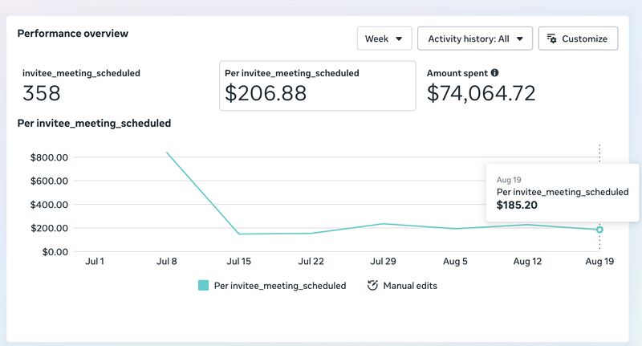The image size is (642, 346).
Task: Toggle Per invitee_meeting_scheduled legend series
Action: 272,286
